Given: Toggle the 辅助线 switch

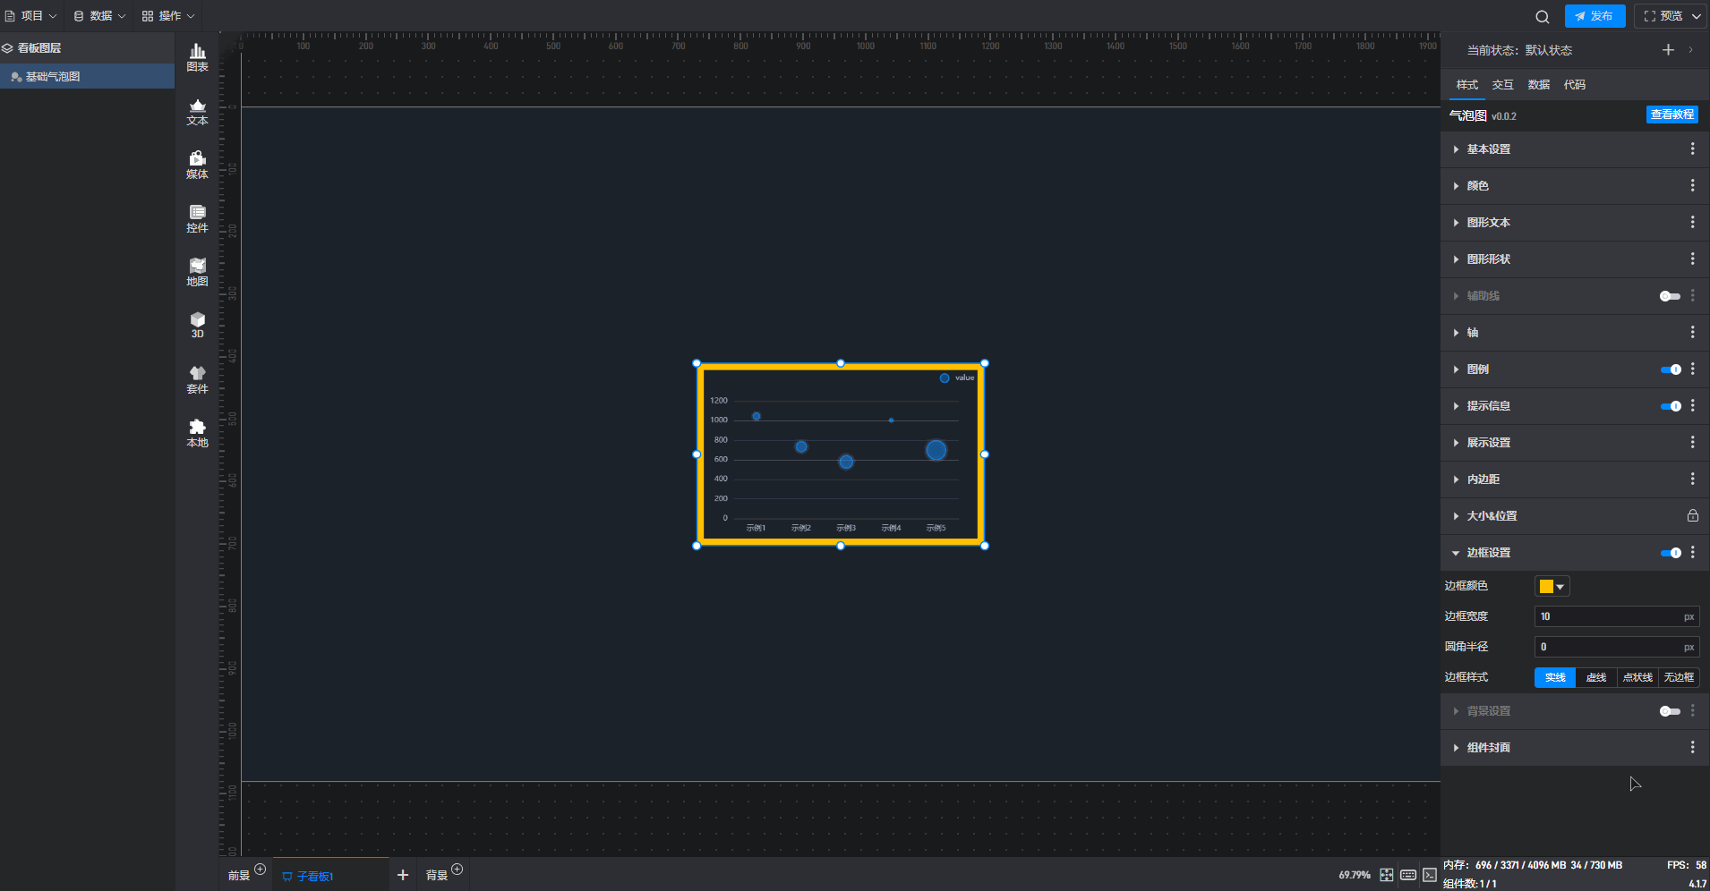Looking at the screenshot, I should tap(1670, 296).
